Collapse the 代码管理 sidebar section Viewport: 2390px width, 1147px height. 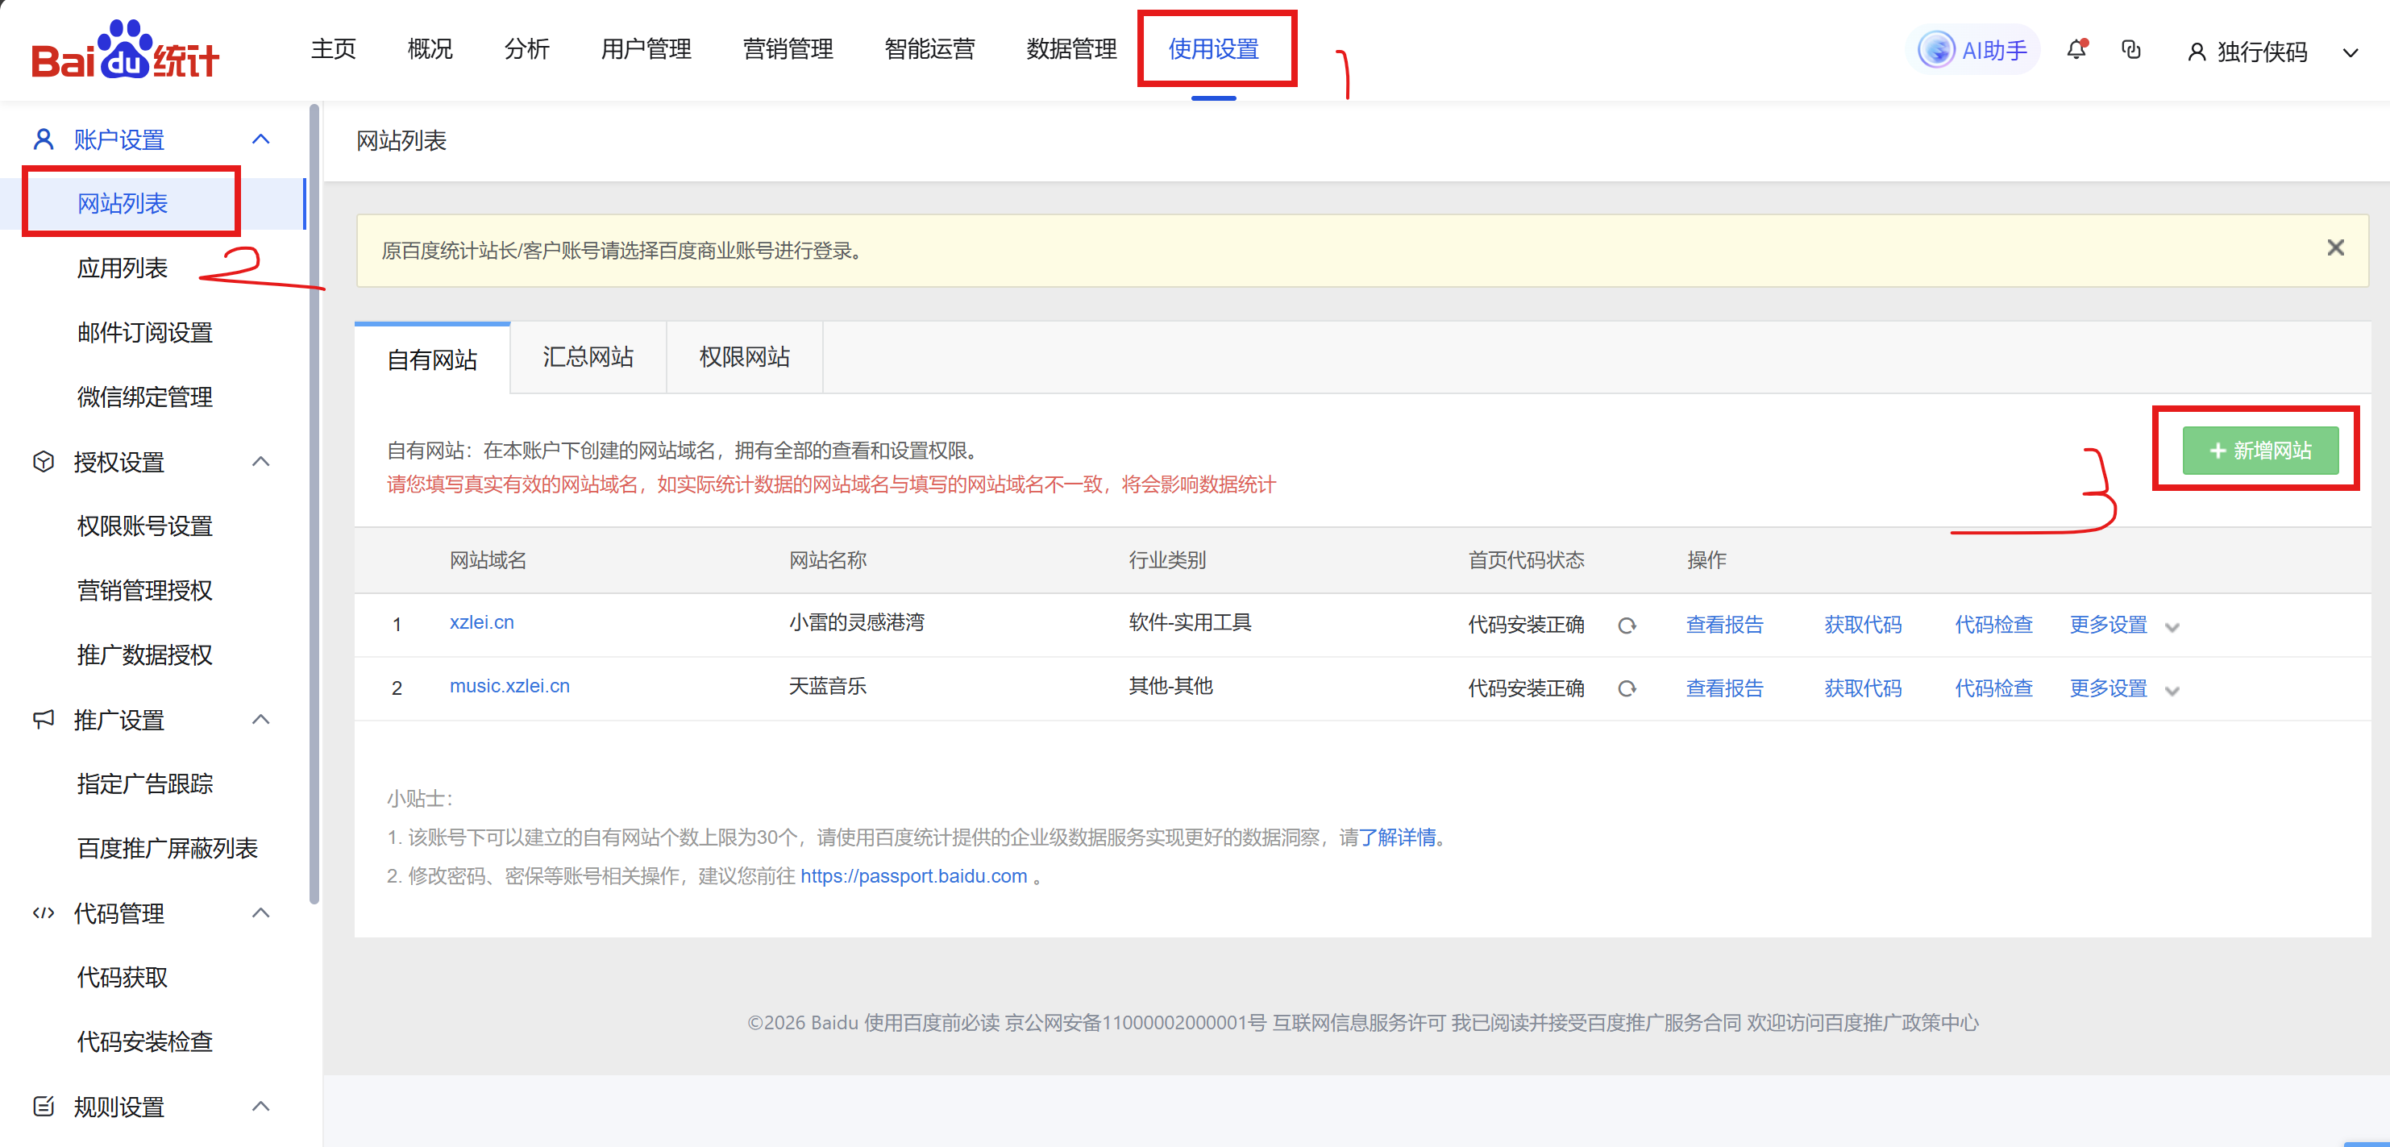tap(260, 912)
